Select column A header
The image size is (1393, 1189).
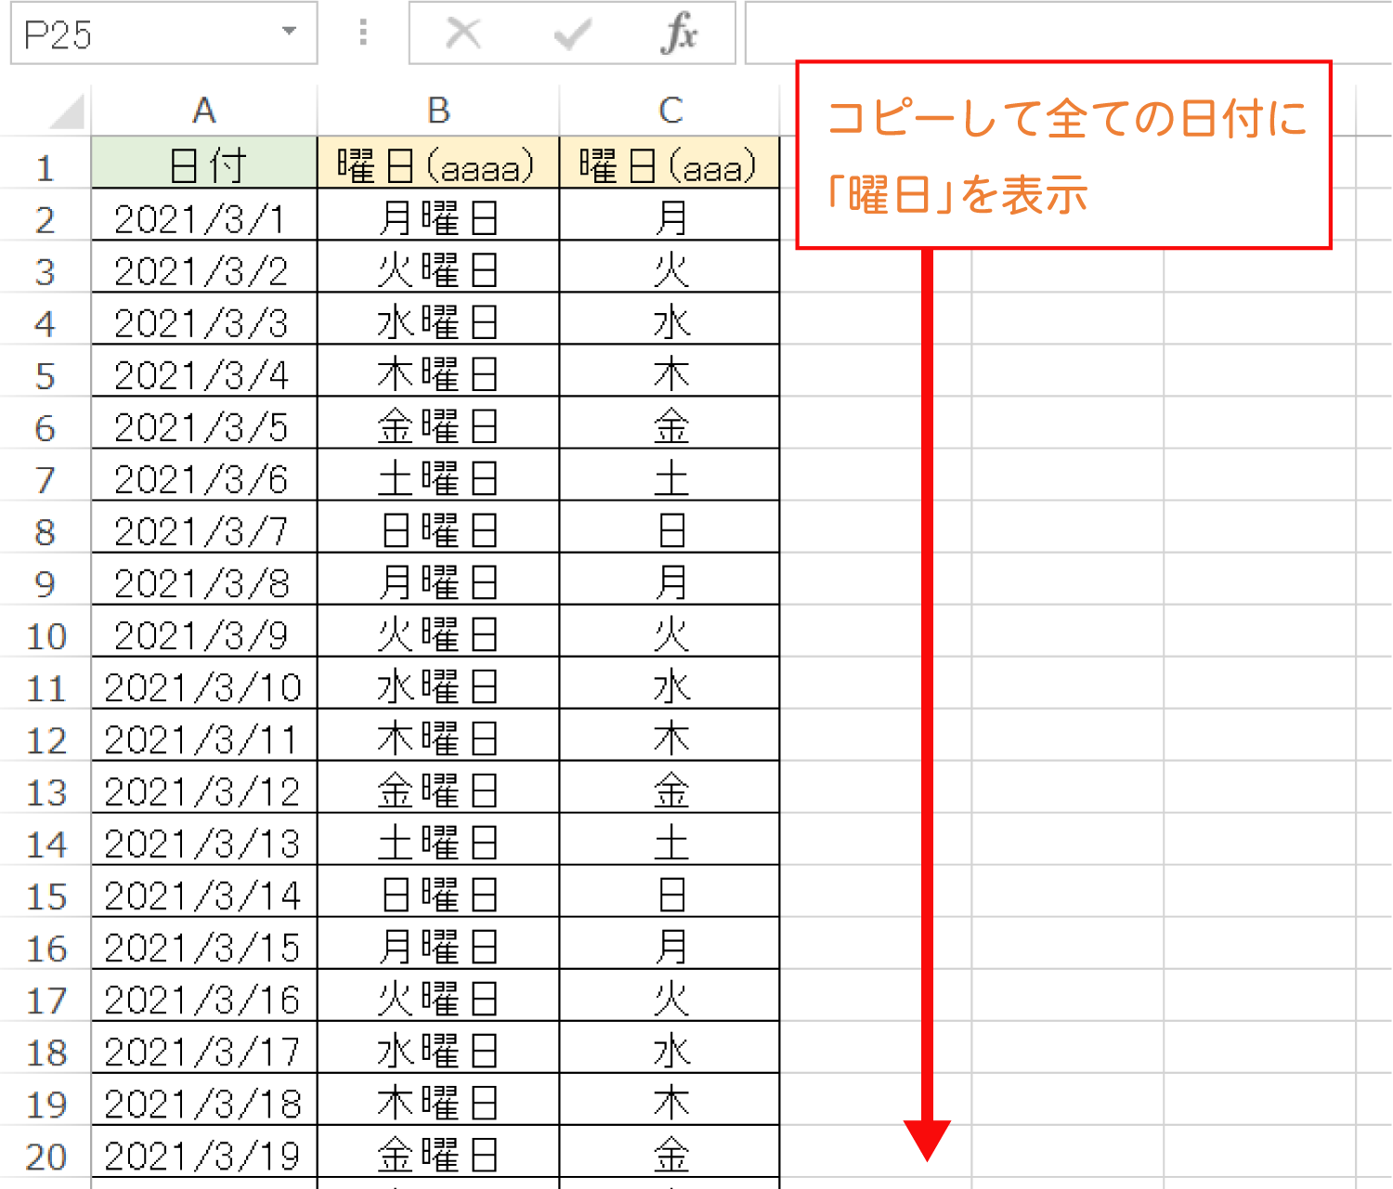click(204, 111)
